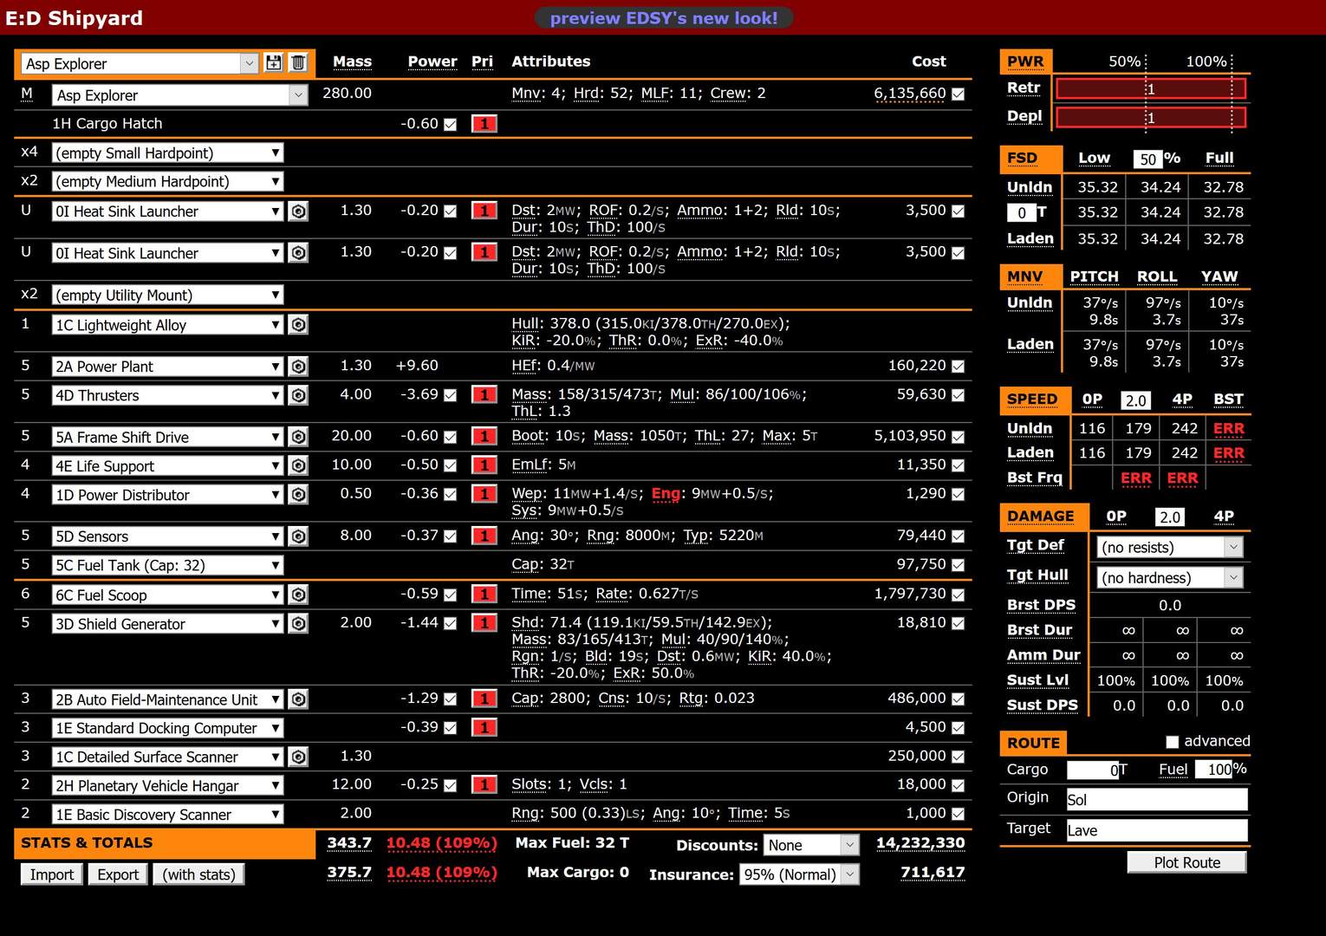Click priority 1 box for Frame Shift Drive
Image resolution: width=1326 pixels, height=936 pixels.
click(484, 437)
